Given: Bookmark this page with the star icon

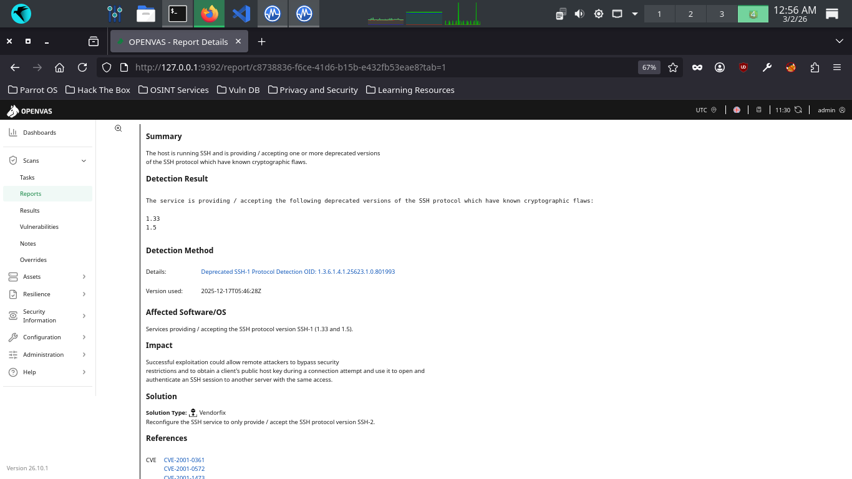Looking at the screenshot, I should click(673, 67).
